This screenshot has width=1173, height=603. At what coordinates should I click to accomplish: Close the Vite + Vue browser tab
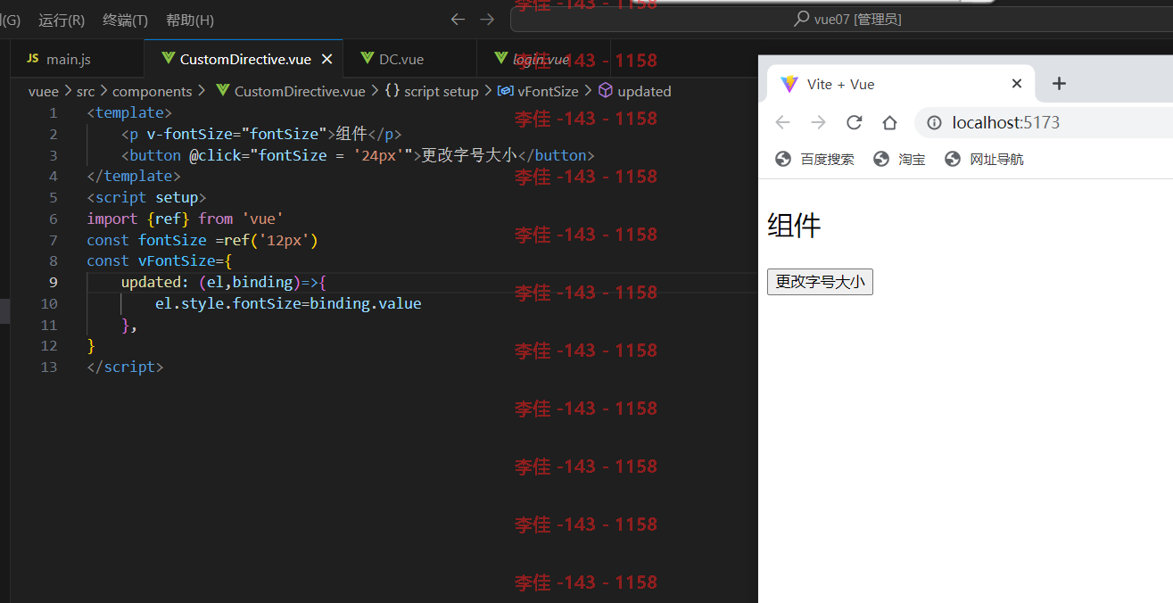click(x=1016, y=84)
